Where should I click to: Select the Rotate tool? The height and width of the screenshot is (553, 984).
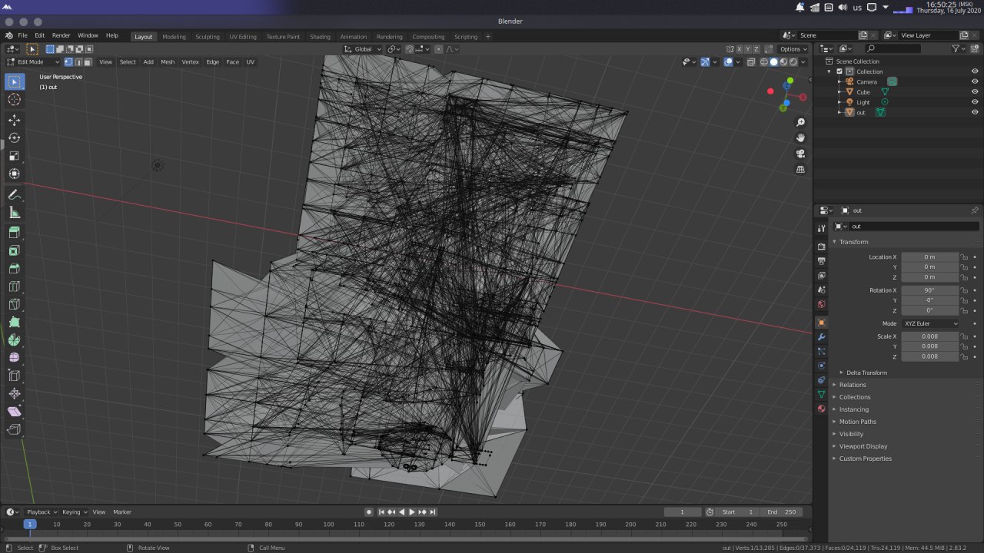click(x=15, y=138)
